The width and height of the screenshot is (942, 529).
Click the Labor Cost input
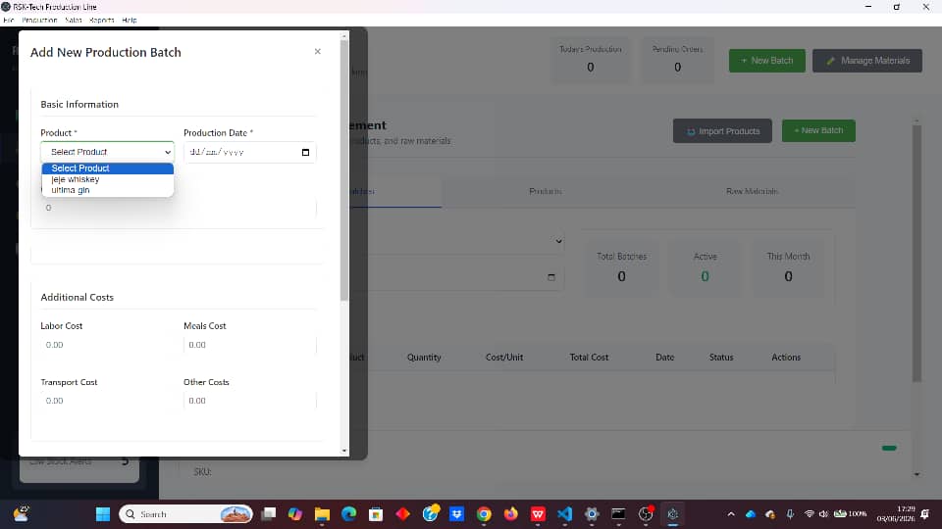tap(106, 345)
